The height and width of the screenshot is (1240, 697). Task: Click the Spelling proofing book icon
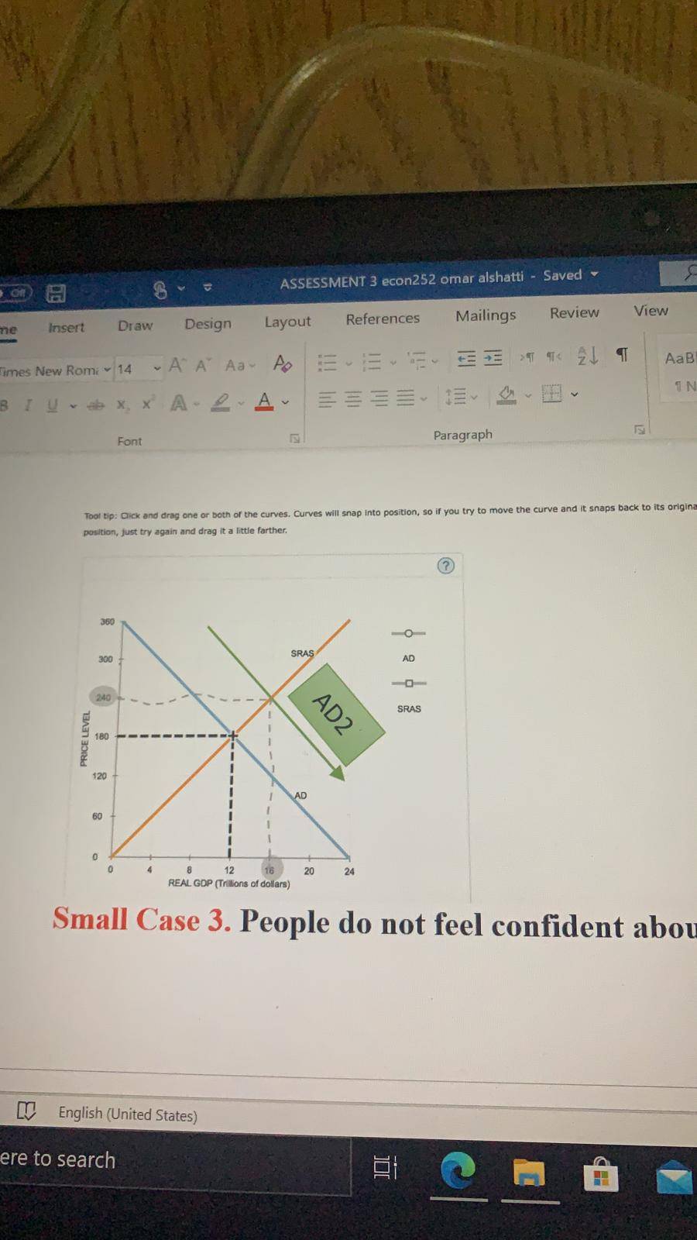click(26, 1112)
